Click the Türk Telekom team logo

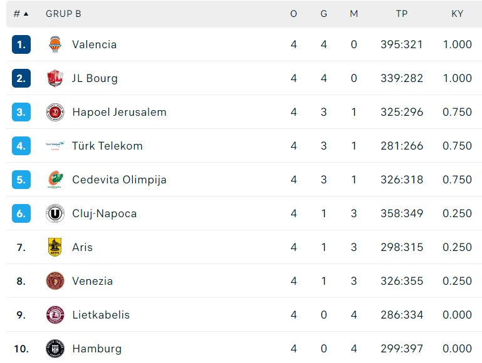point(55,146)
